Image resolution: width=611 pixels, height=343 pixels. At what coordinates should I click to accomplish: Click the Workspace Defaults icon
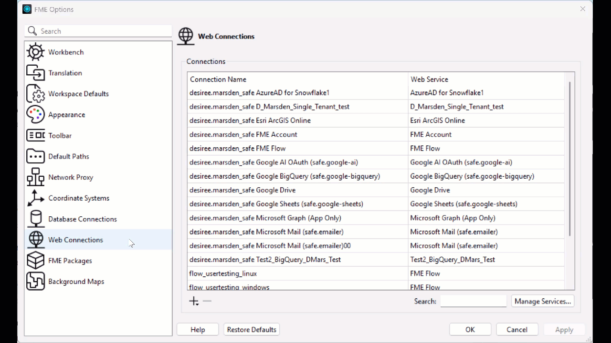[x=35, y=94]
